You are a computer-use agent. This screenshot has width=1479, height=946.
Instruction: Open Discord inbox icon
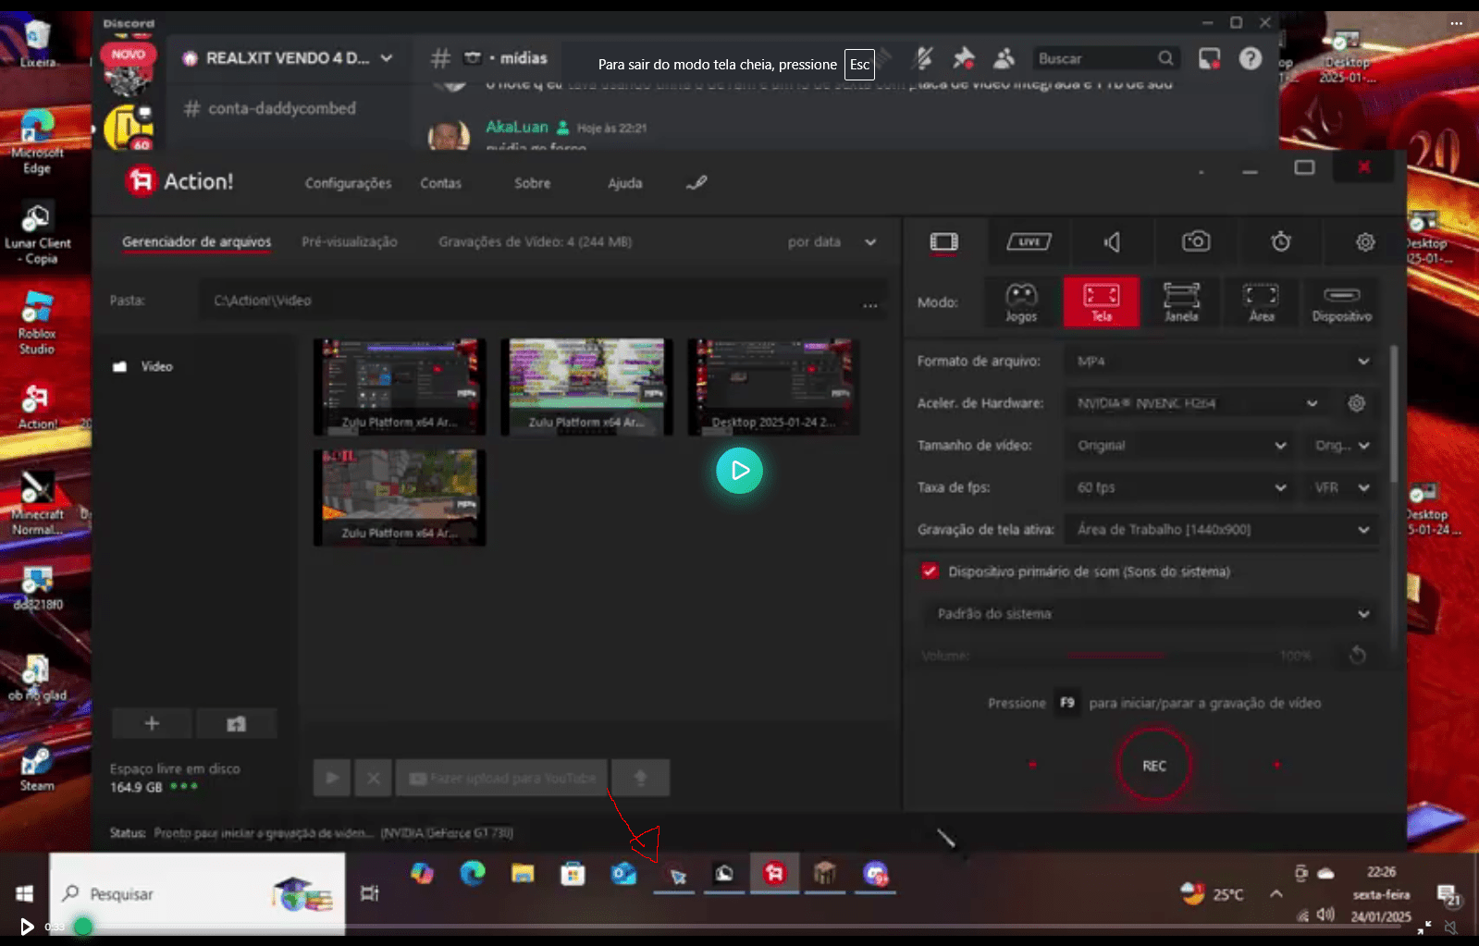(x=1209, y=58)
